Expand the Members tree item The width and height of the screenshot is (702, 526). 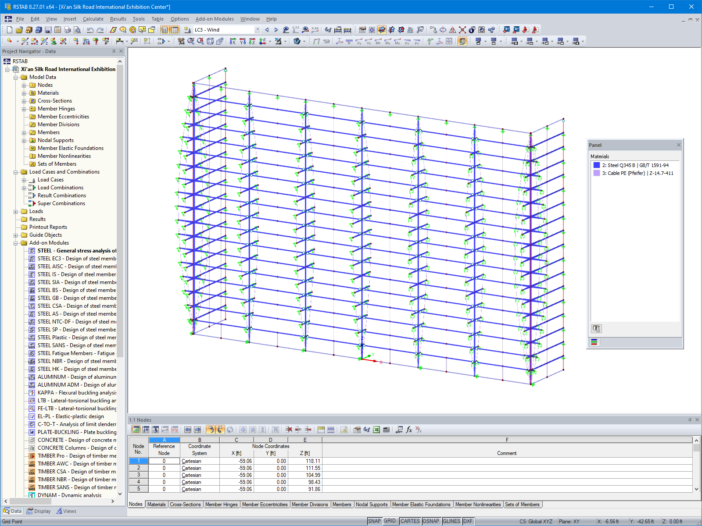tap(24, 132)
